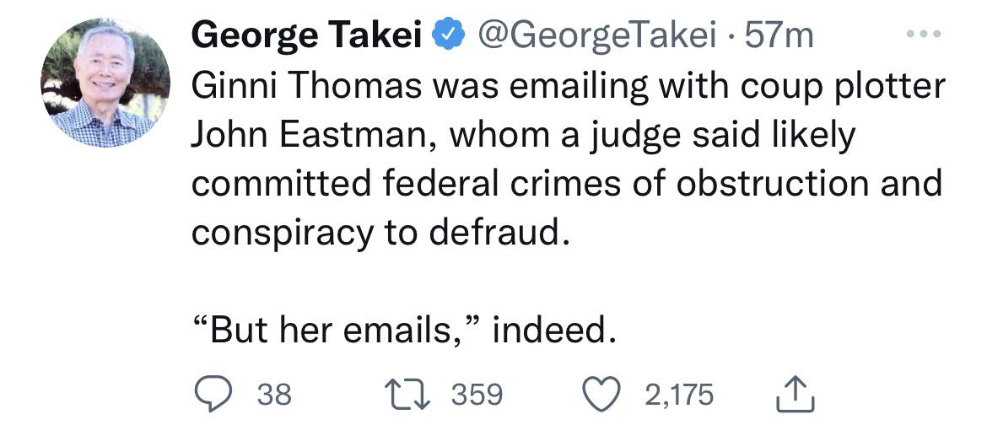View the 2,175 likes count
The height and width of the screenshot is (425, 987).
pos(679,395)
